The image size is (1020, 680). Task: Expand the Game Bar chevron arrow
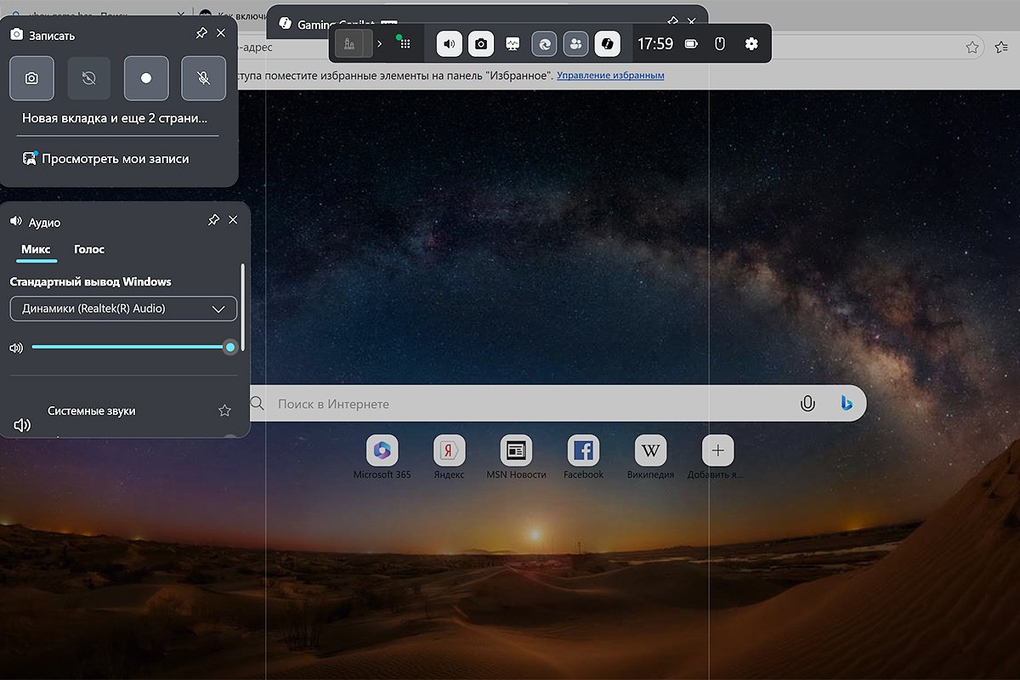click(379, 43)
